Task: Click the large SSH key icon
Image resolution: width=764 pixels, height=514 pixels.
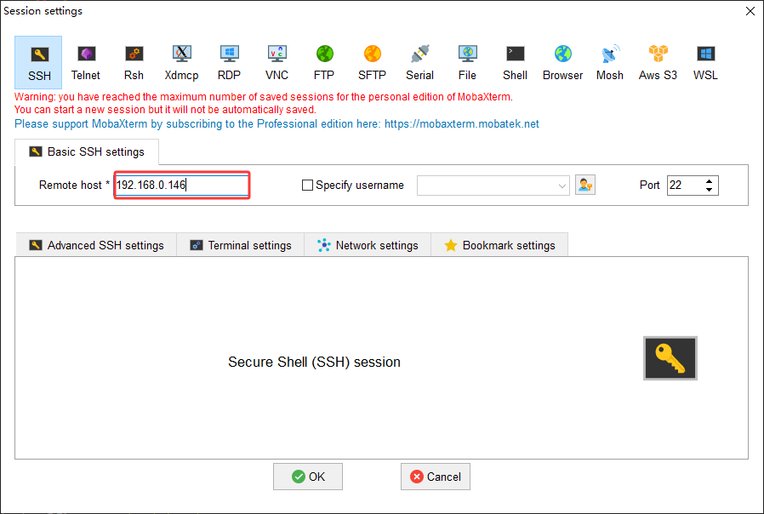Action: click(670, 358)
